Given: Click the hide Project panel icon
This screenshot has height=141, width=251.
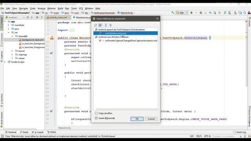Looking at the screenshot, I should (x=42, y=17).
